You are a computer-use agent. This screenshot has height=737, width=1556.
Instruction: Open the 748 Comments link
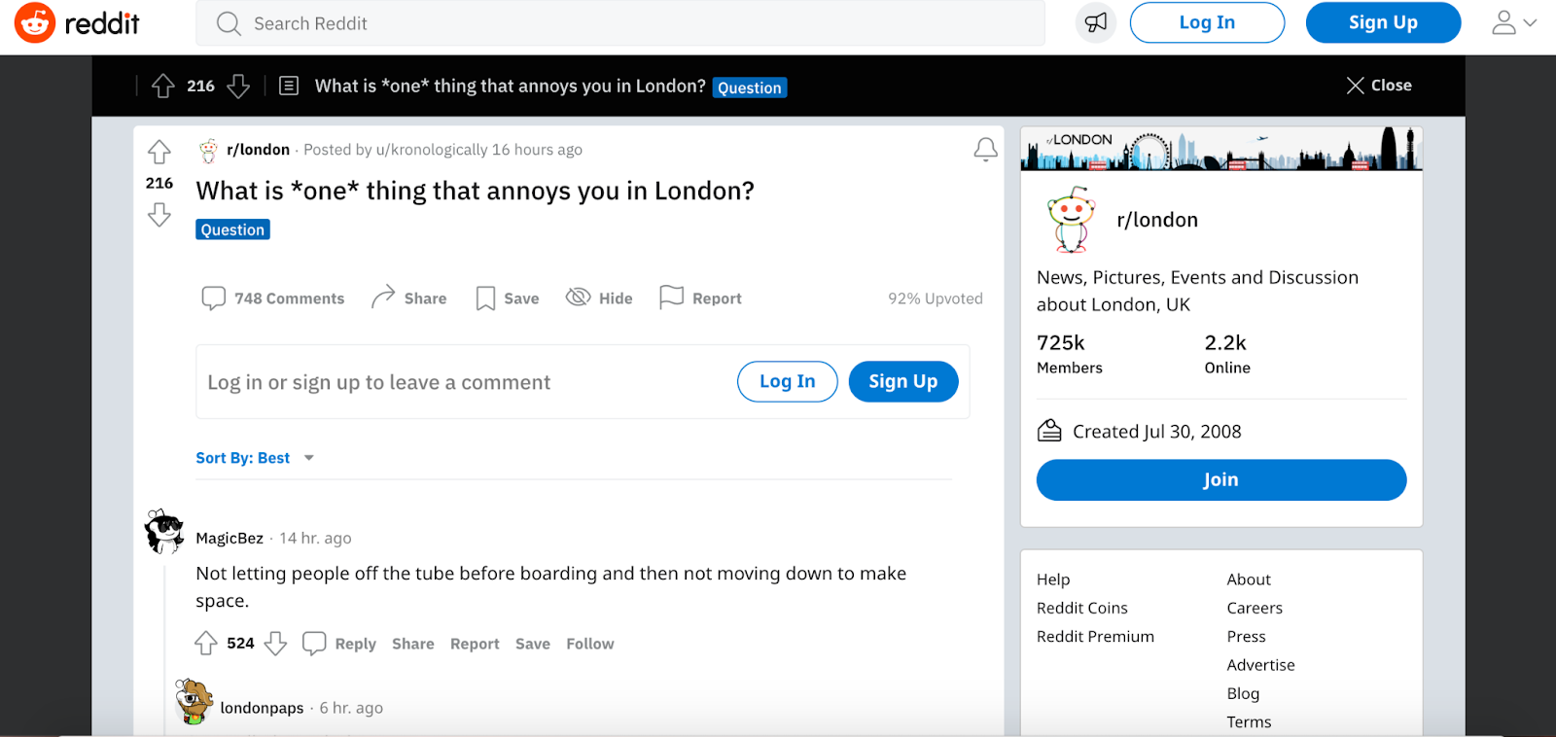tap(273, 298)
